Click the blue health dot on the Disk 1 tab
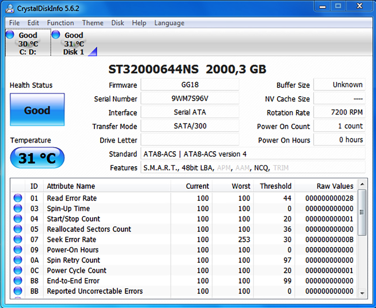The width and height of the screenshot is (376, 308). pos(56,34)
